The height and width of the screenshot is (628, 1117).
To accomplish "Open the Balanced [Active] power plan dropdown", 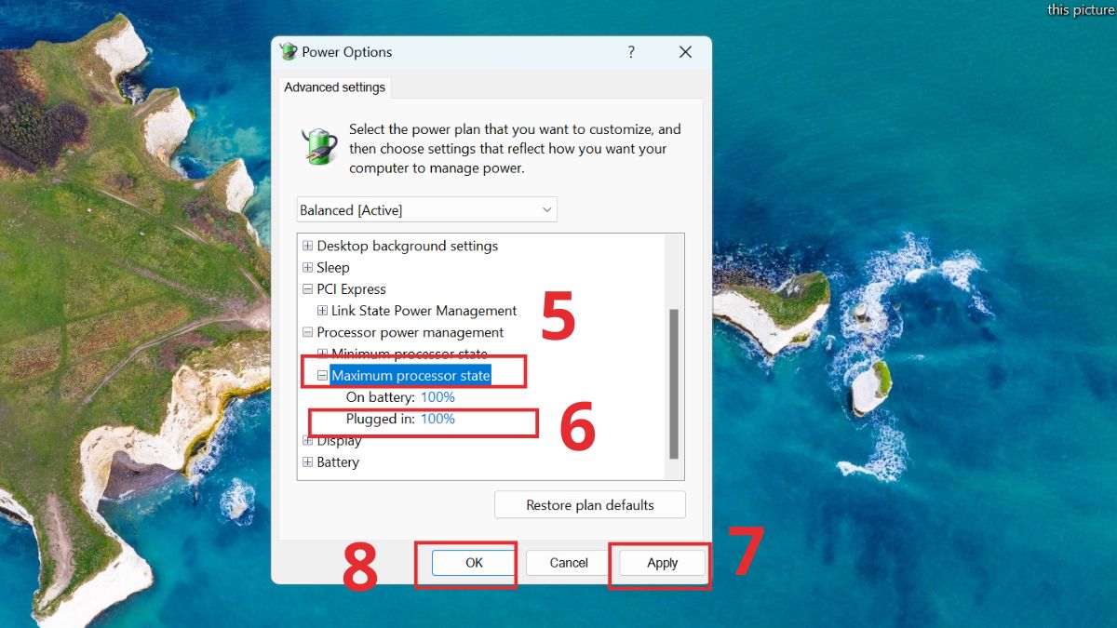I will click(427, 210).
